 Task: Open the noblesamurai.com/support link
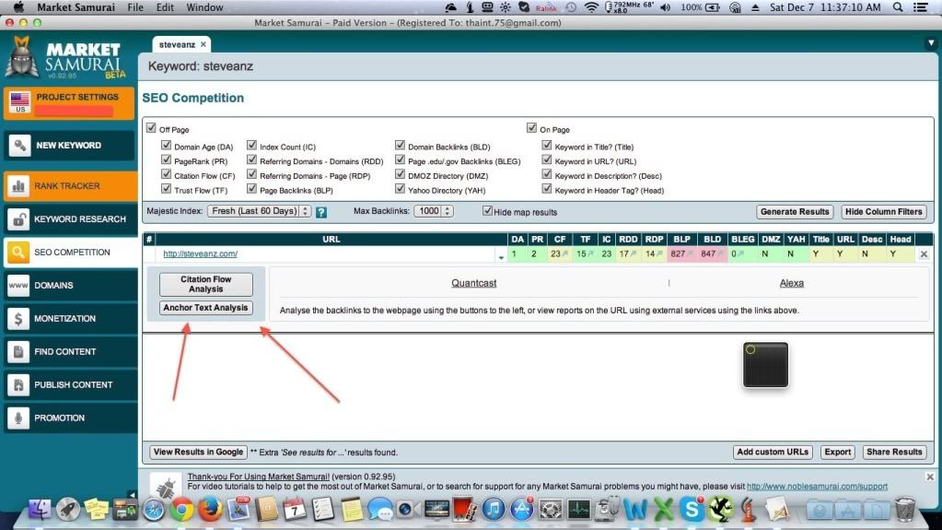[x=817, y=486]
